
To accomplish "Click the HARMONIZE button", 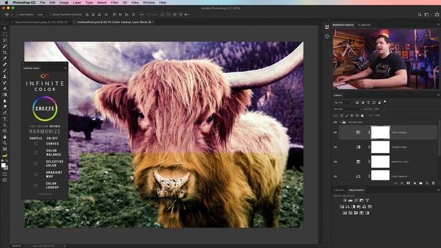I will 45,132.
